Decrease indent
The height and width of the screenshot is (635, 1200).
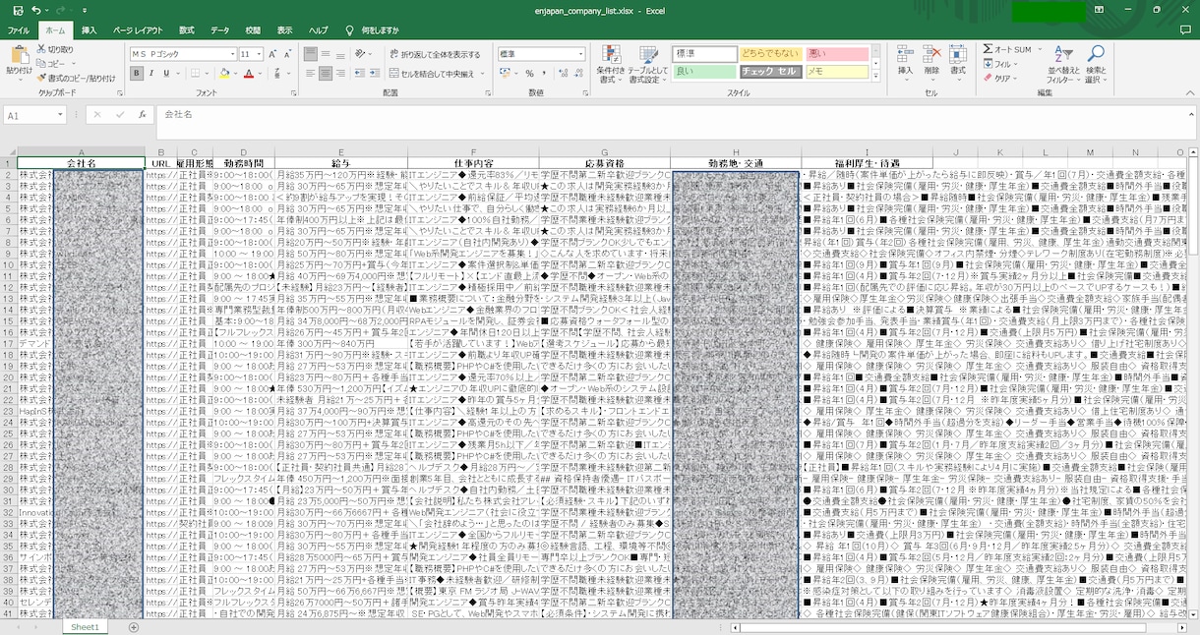[x=361, y=74]
